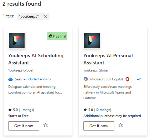Open the Youkeeps AI Personal Assistant logo
The image size is (150, 138).
tap(92, 41)
